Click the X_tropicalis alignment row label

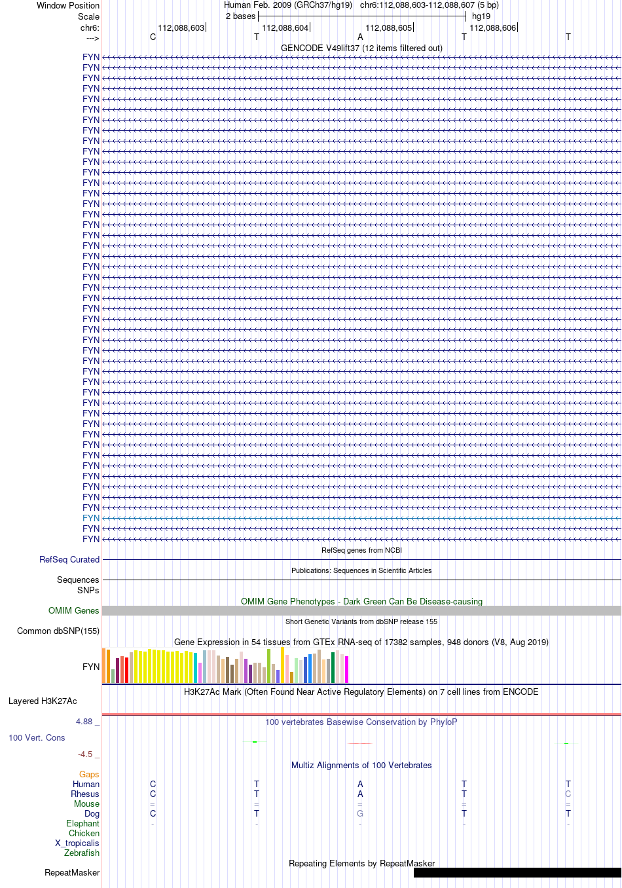coord(77,843)
